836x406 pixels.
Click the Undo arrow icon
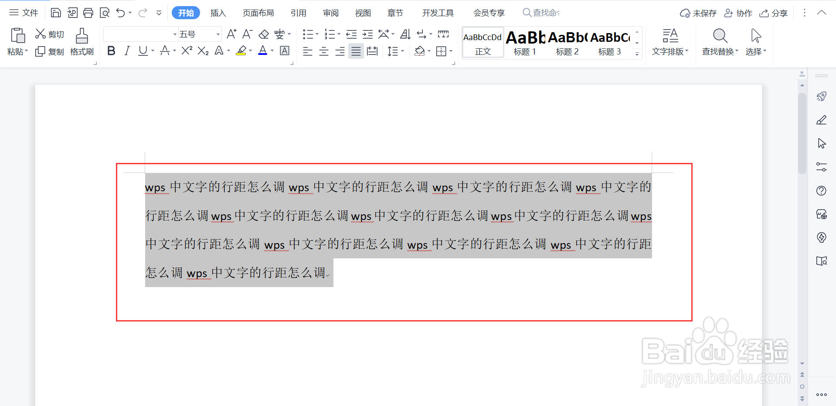pos(120,13)
